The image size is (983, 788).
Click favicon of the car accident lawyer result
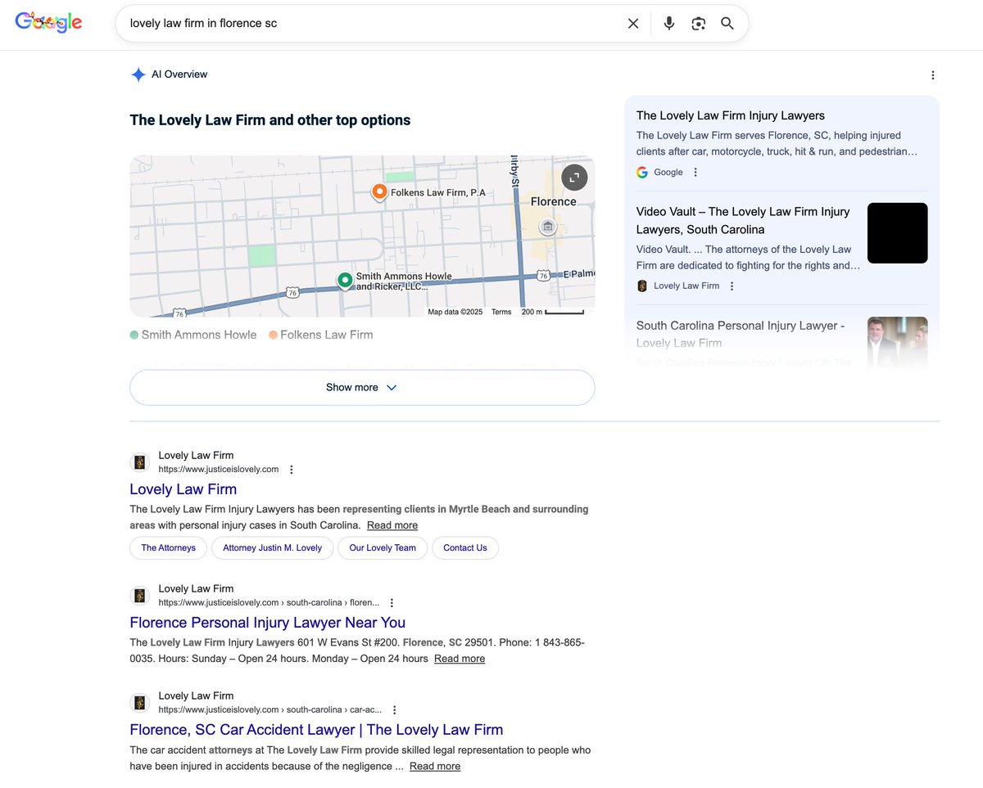pos(140,703)
